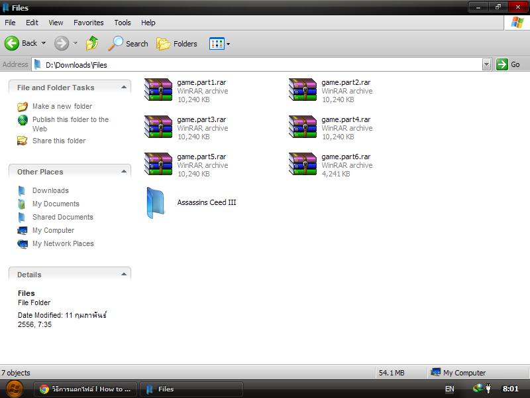The width and height of the screenshot is (530, 398).
Task: Open My Network Places link
Action: (x=63, y=243)
